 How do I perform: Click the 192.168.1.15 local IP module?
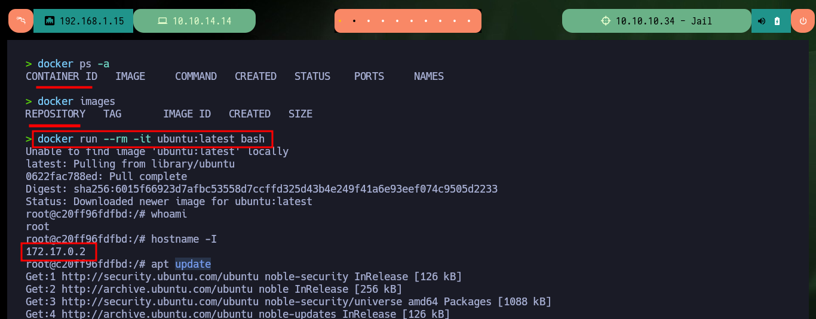(83, 21)
